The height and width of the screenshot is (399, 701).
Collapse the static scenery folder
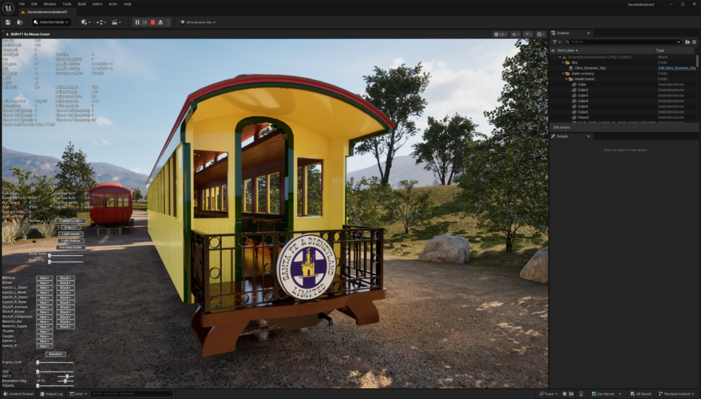coord(562,73)
